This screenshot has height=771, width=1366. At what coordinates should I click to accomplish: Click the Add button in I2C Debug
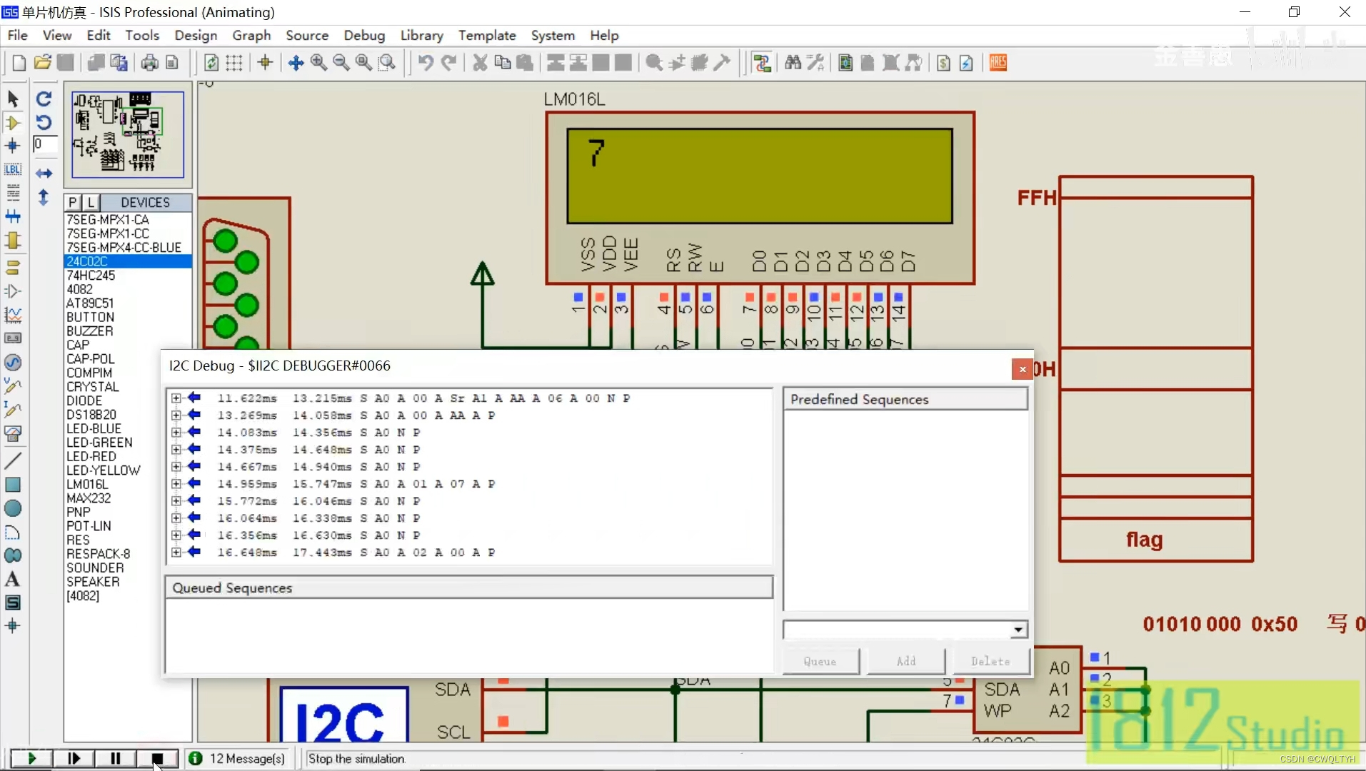tap(906, 661)
